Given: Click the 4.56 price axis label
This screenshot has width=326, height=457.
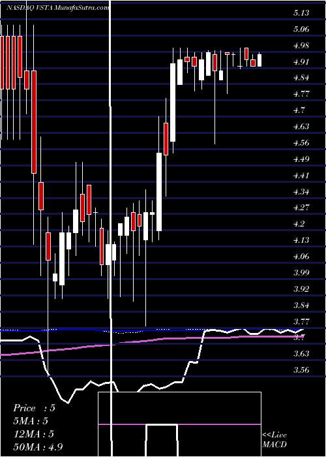Looking at the screenshot, I should 300,143.
